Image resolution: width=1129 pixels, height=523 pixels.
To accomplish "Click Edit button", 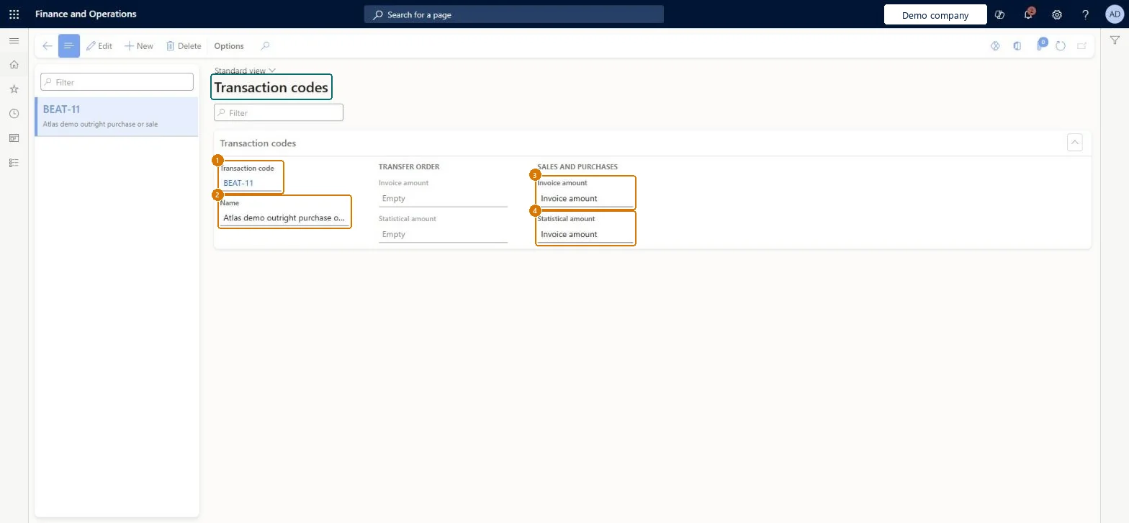I will click(x=99, y=45).
